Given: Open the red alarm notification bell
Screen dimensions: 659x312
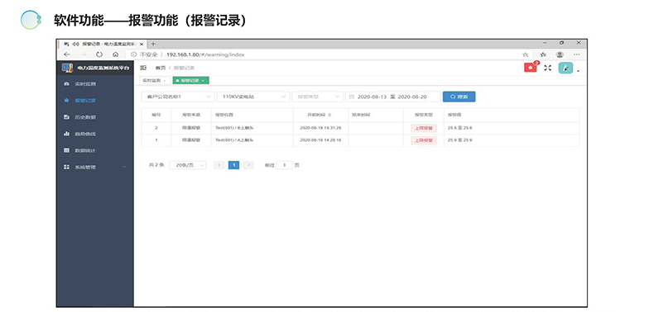Looking at the screenshot, I should (530, 68).
